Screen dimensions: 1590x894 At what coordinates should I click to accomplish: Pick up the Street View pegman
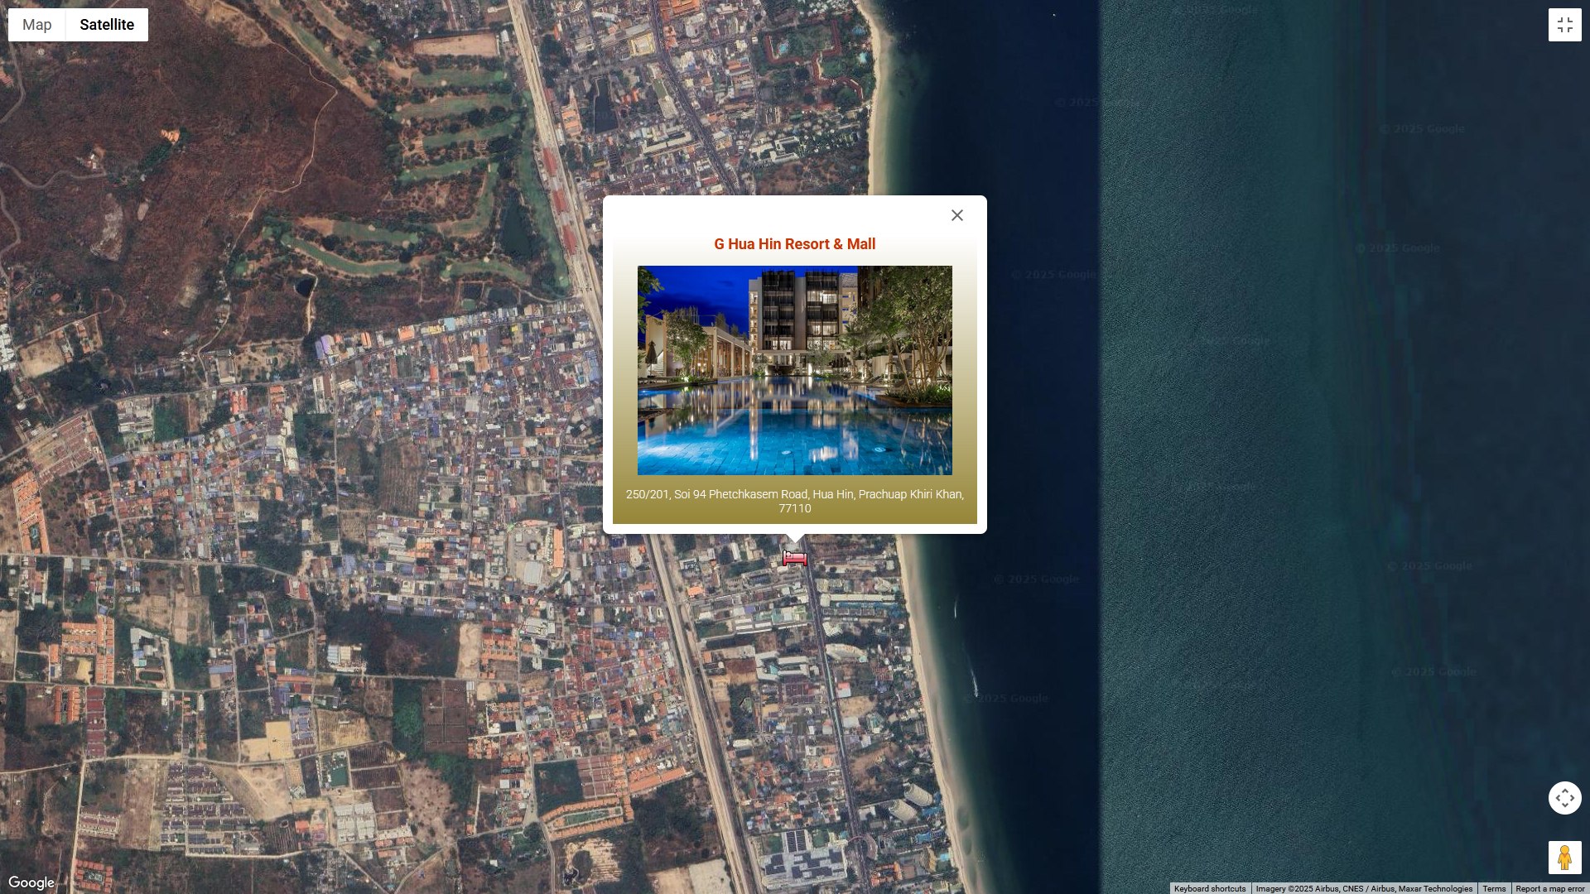click(1564, 858)
